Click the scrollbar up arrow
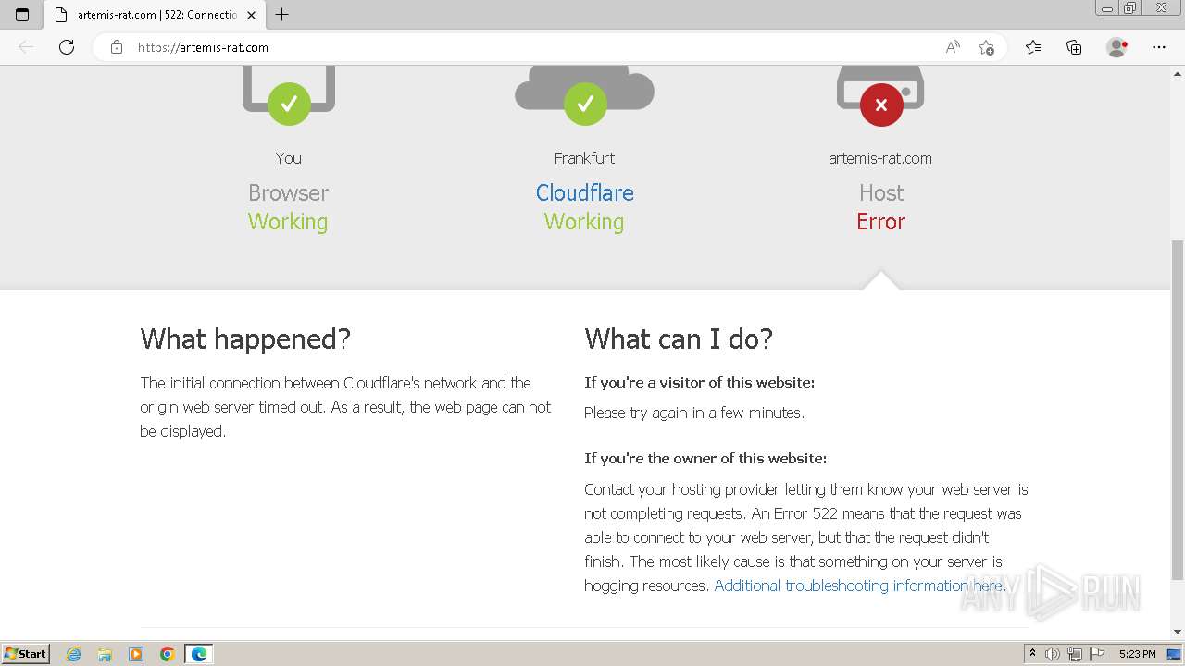This screenshot has height=666, width=1185. tap(1178, 72)
